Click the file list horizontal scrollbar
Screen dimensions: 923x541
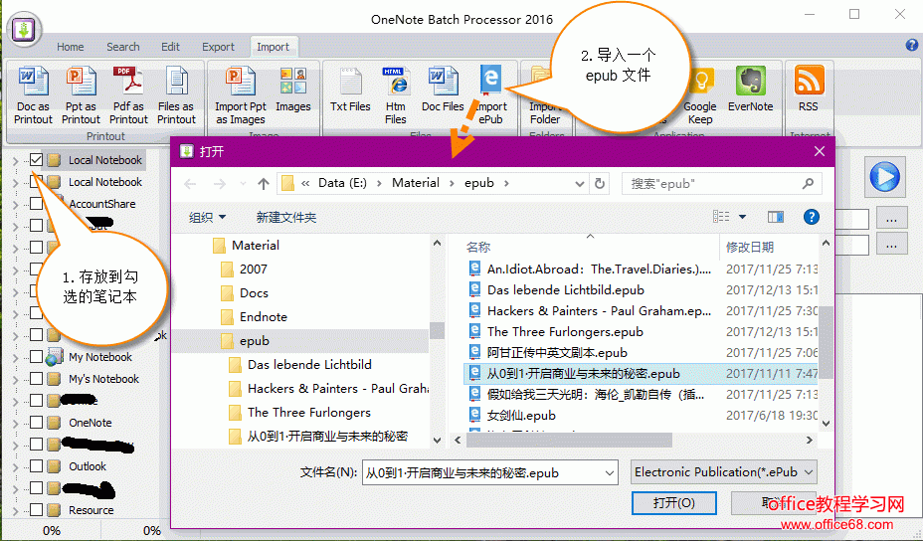pos(569,440)
